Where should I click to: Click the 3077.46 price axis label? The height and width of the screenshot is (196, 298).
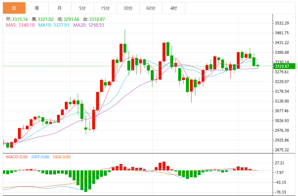point(282,111)
